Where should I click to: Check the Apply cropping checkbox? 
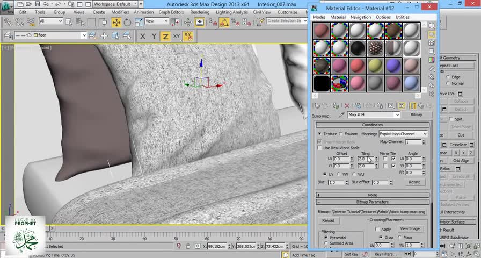coord(377,229)
